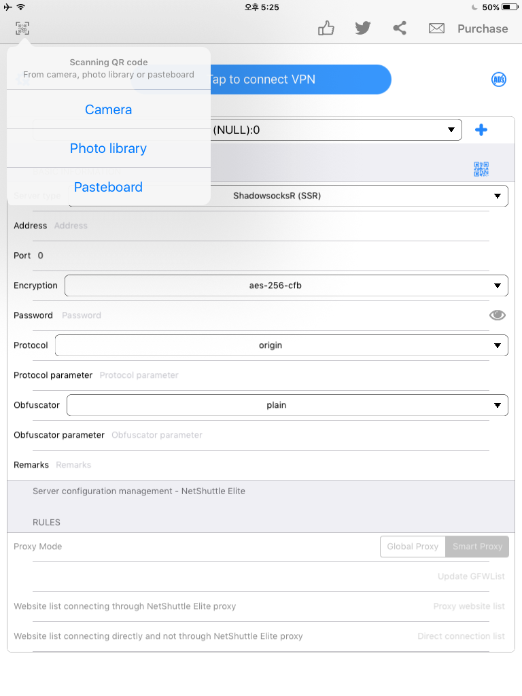Select Global Proxy mode
522x696 pixels.
click(x=413, y=546)
